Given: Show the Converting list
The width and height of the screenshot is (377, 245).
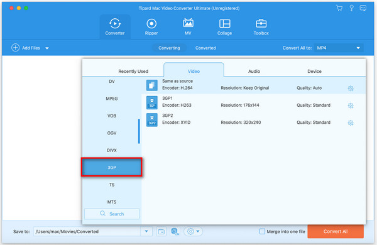Looking at the screenshot, I should [x=169, y=48].
